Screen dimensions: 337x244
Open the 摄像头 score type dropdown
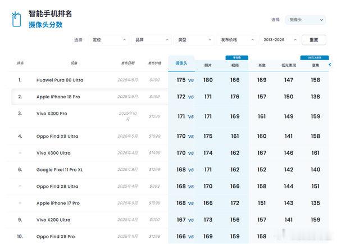point(305,20)
